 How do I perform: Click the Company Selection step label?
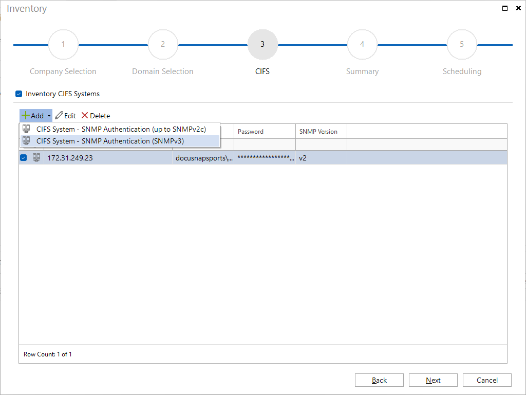[63, 71]
